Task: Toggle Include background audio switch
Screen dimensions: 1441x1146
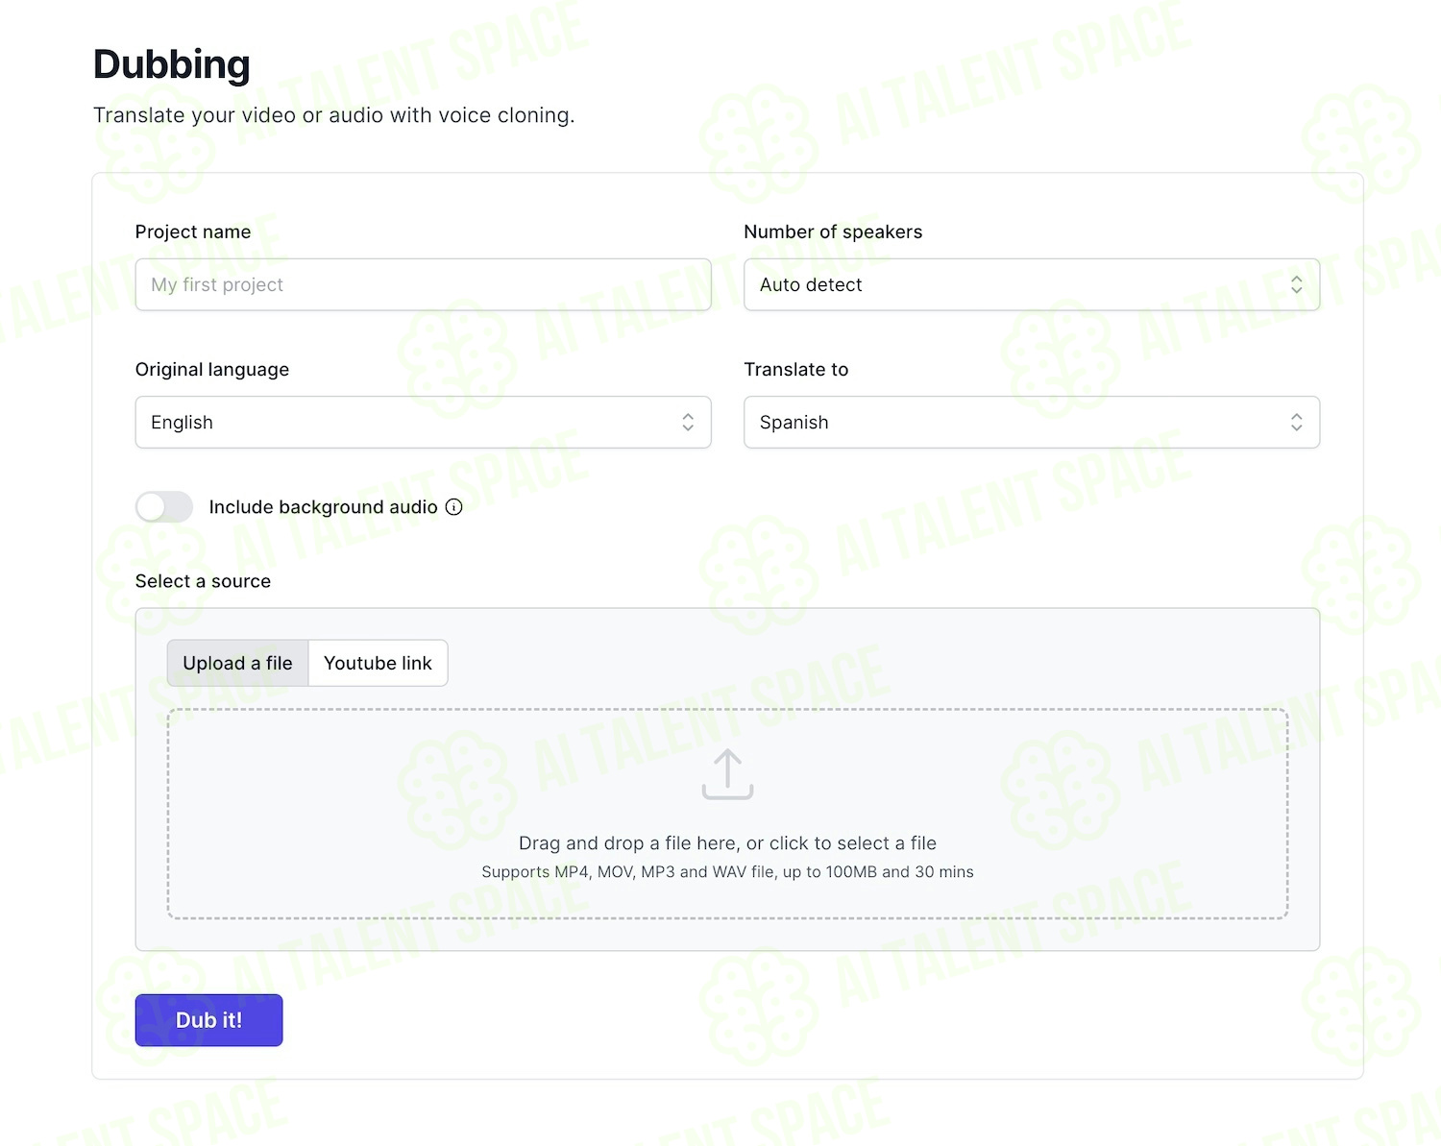Action: tap(164, 507)
